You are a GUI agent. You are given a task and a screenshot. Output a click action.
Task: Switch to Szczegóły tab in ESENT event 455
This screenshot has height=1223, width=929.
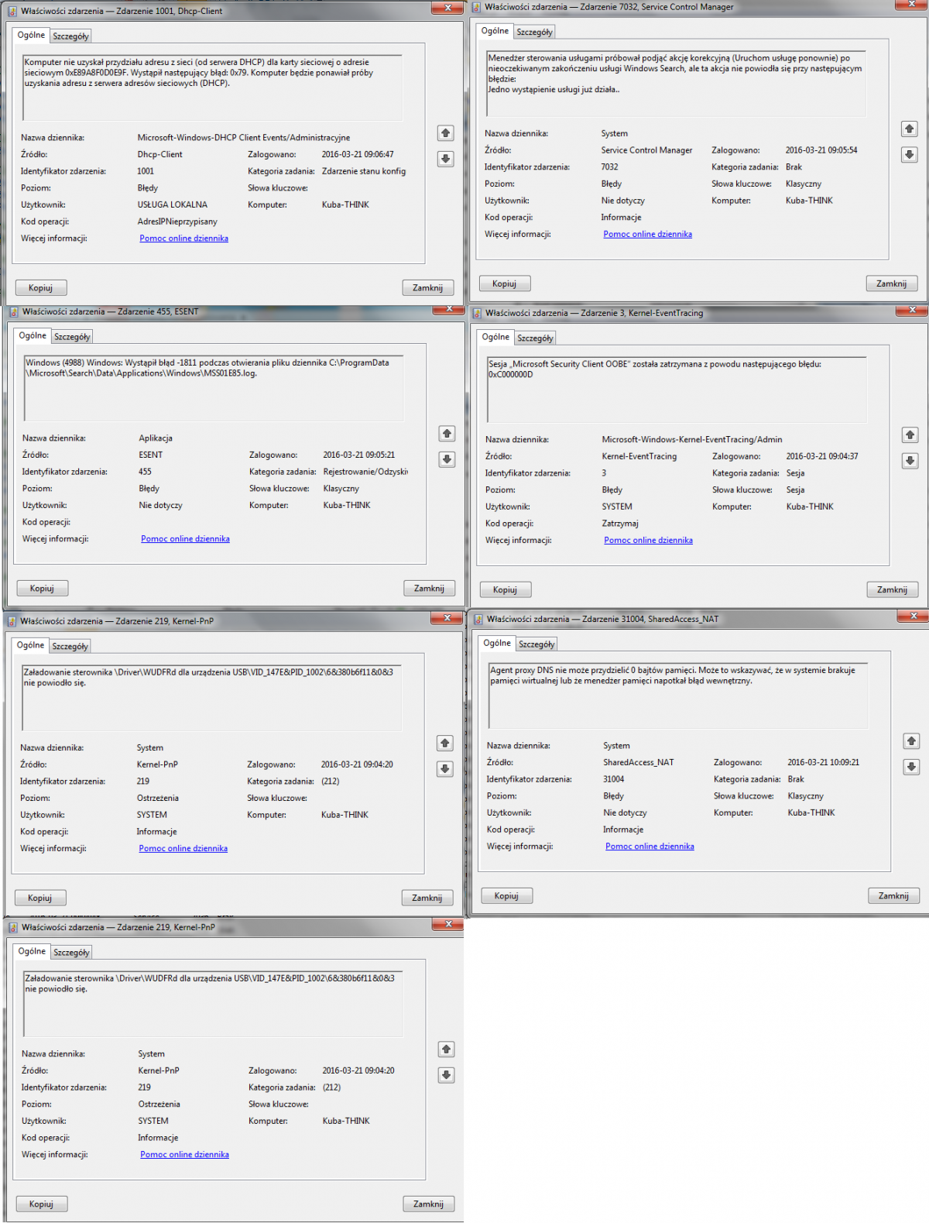(72, 337)
